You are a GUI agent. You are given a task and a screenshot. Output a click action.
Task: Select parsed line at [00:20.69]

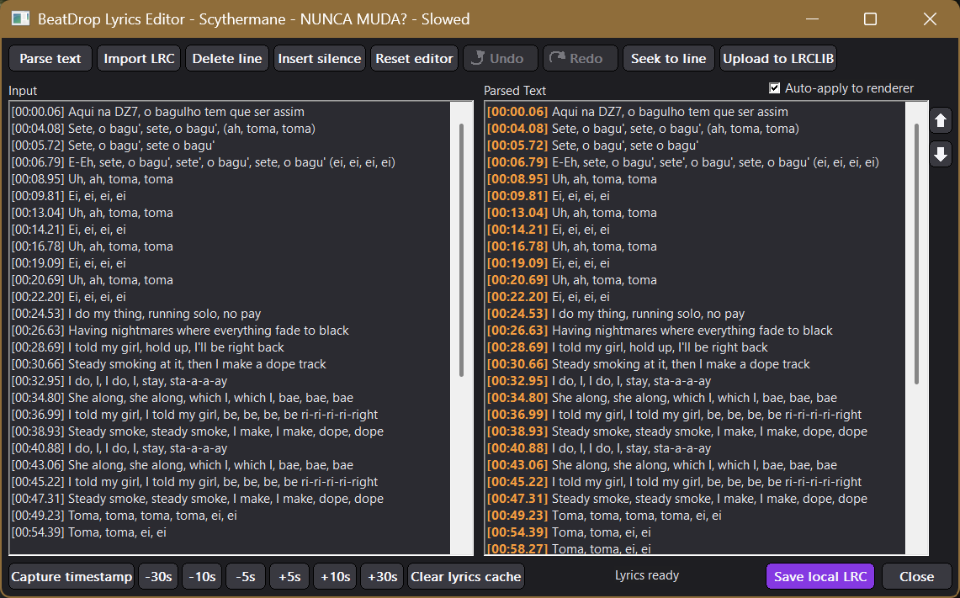click(x=572, y=280)
